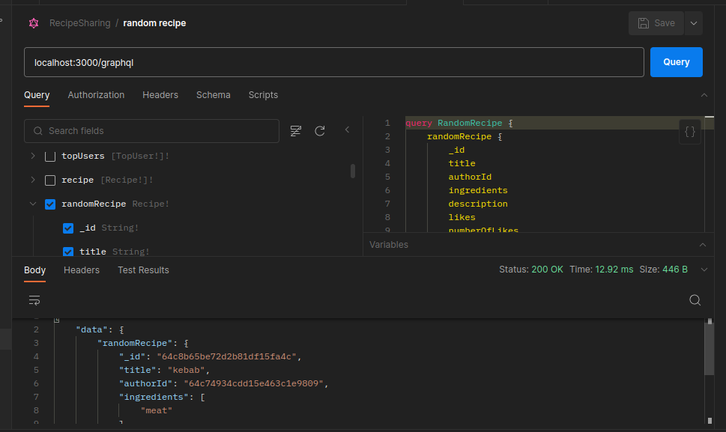Collapse the randomRecipe tree node
This screenshot has height=432, width=726.
[x=33, y=204]
